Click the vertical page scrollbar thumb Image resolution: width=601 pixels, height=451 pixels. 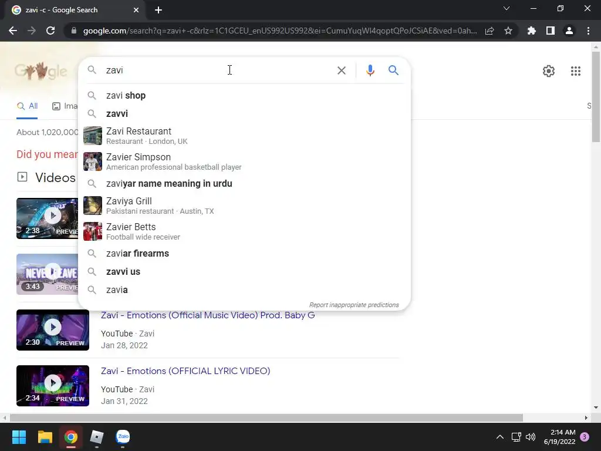(x=596, y=97)
